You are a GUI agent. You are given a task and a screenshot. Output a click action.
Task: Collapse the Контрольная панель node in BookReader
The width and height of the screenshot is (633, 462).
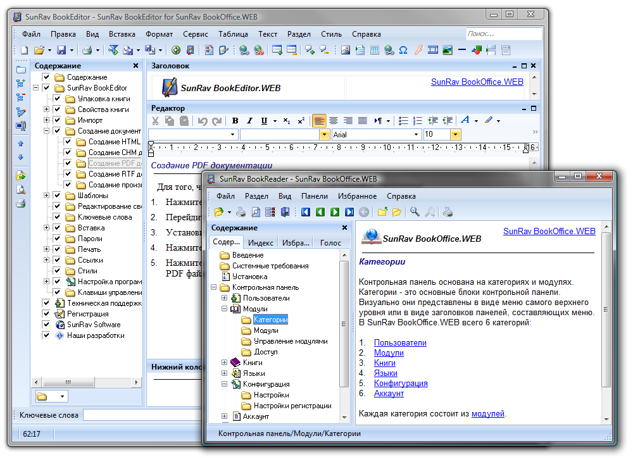213,287
